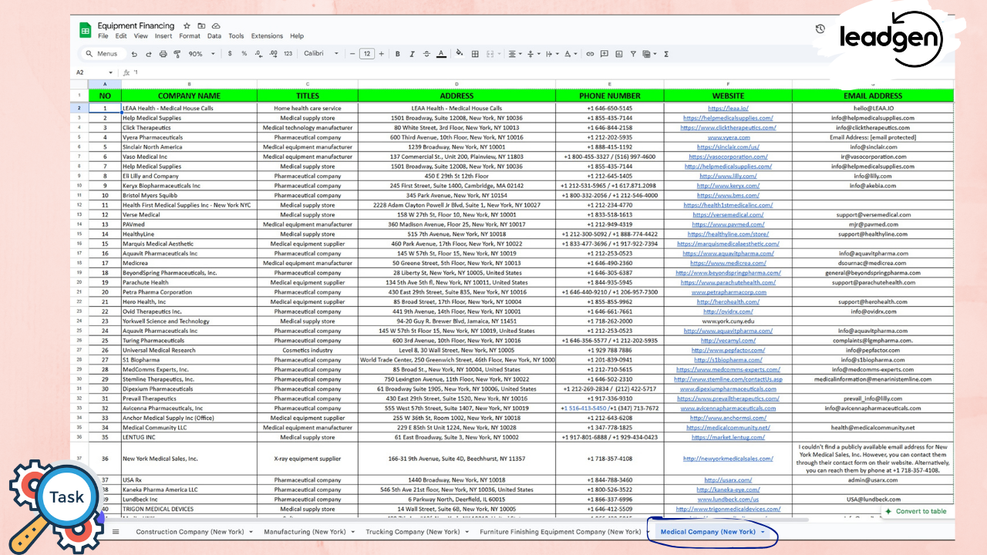The height and width of the screenshot is (555, 987).
Task: Toggle strikethrough formatting
Action: [426, 54]
